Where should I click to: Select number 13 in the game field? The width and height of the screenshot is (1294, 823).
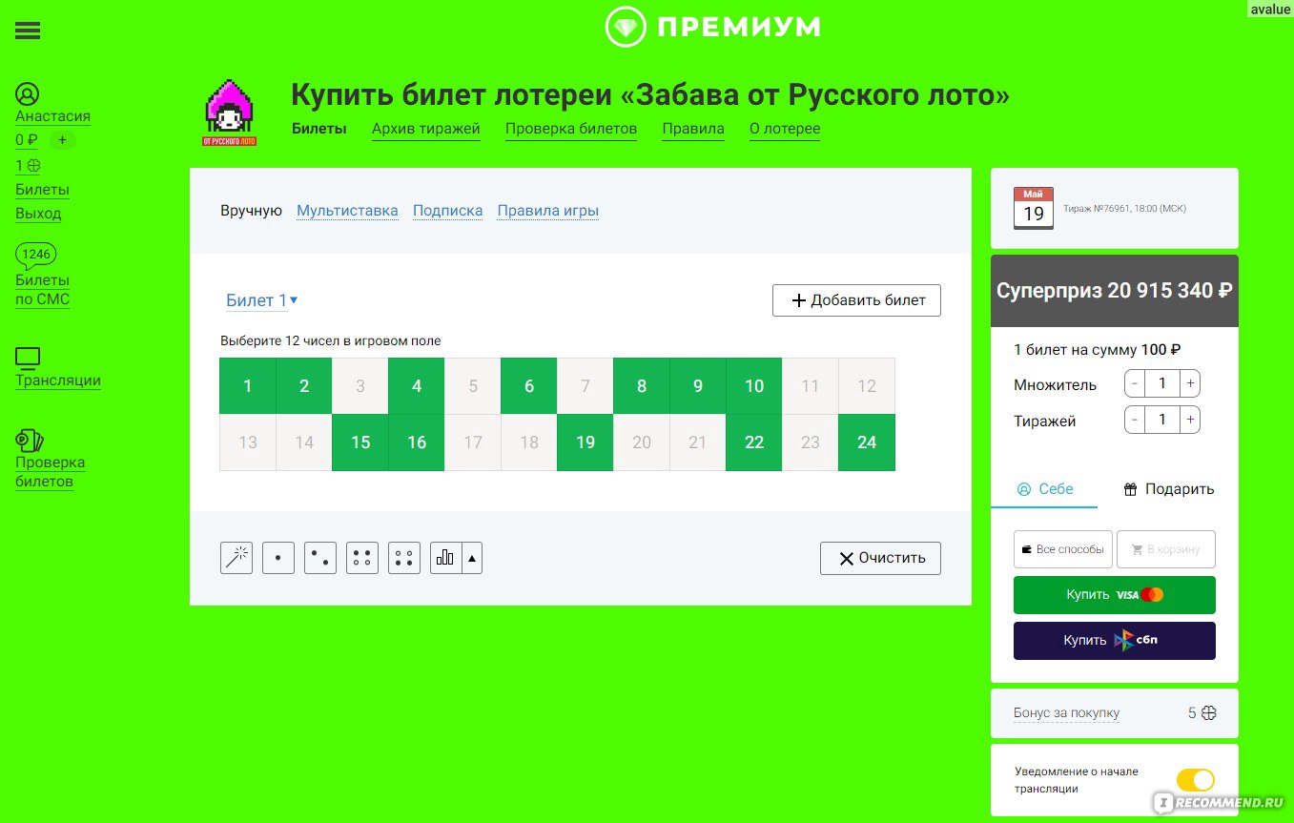248,442
